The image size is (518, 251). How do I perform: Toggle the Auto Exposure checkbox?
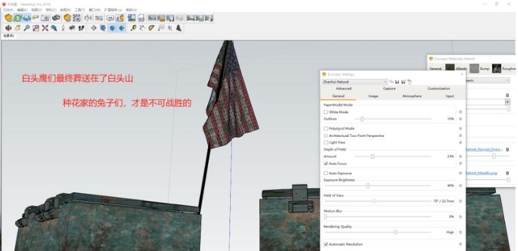point(326,173)
